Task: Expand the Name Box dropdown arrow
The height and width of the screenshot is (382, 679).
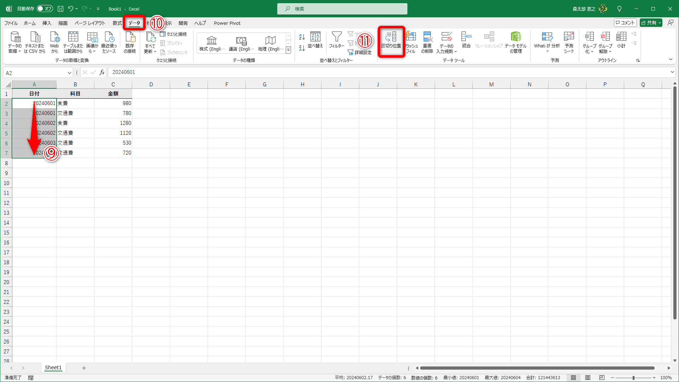Action: (69, 73)
